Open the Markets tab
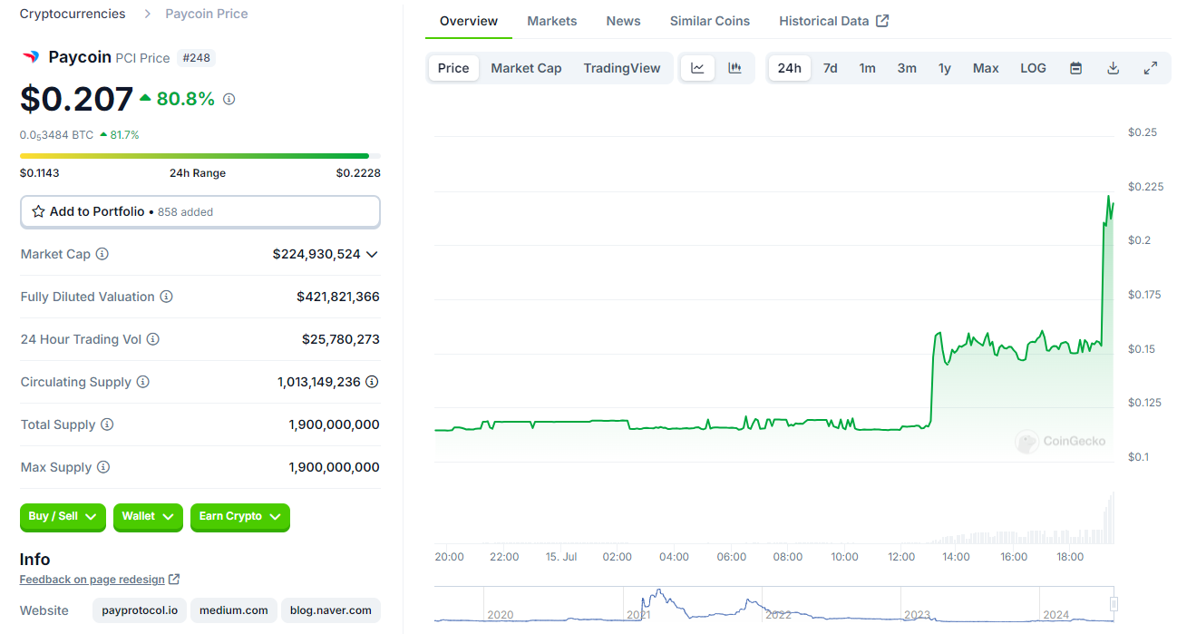The width and height of the screenshot is (1177, 634). pyautogui.click(x=552, y=21)
